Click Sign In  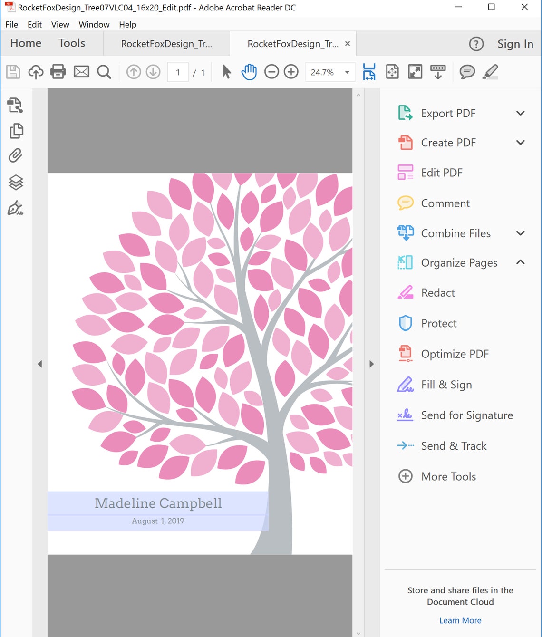[x=515, y=44]
